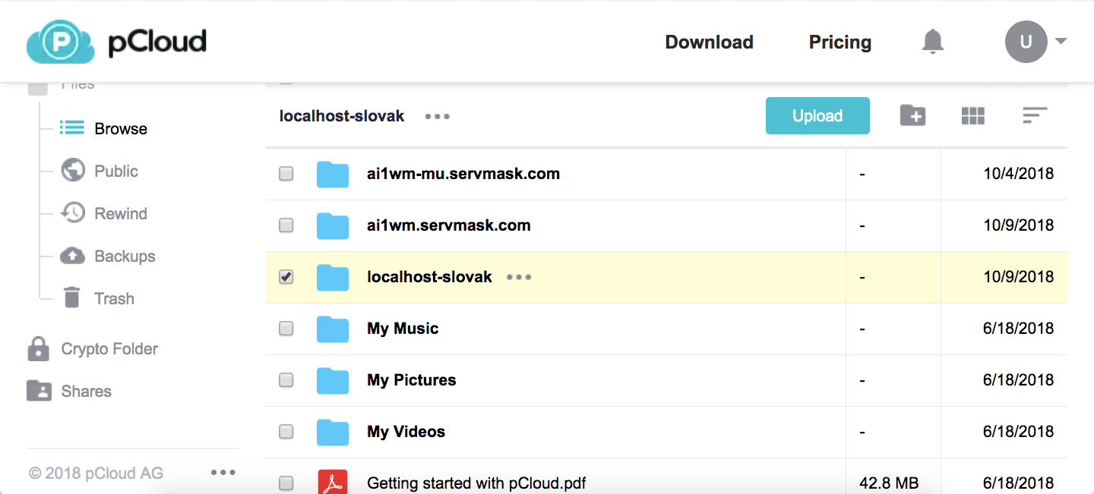Open the sort options icon

click(x=1034, y=115)
